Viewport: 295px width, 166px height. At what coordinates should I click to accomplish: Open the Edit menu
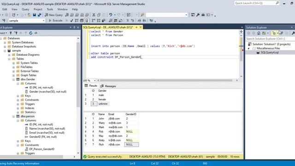pos(5,9)
